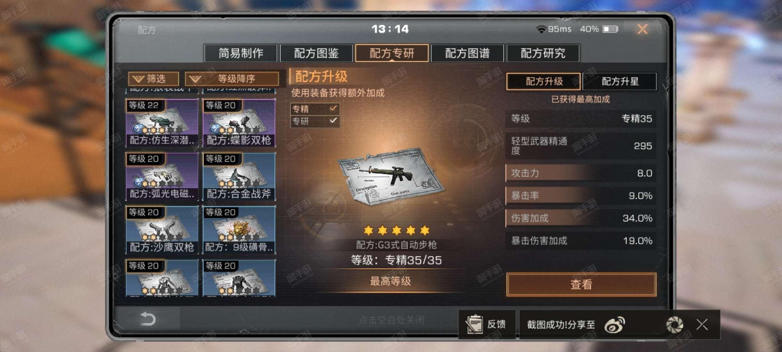
Task: Dismiss the screenshot share notification bar
Action: [702, 325]
